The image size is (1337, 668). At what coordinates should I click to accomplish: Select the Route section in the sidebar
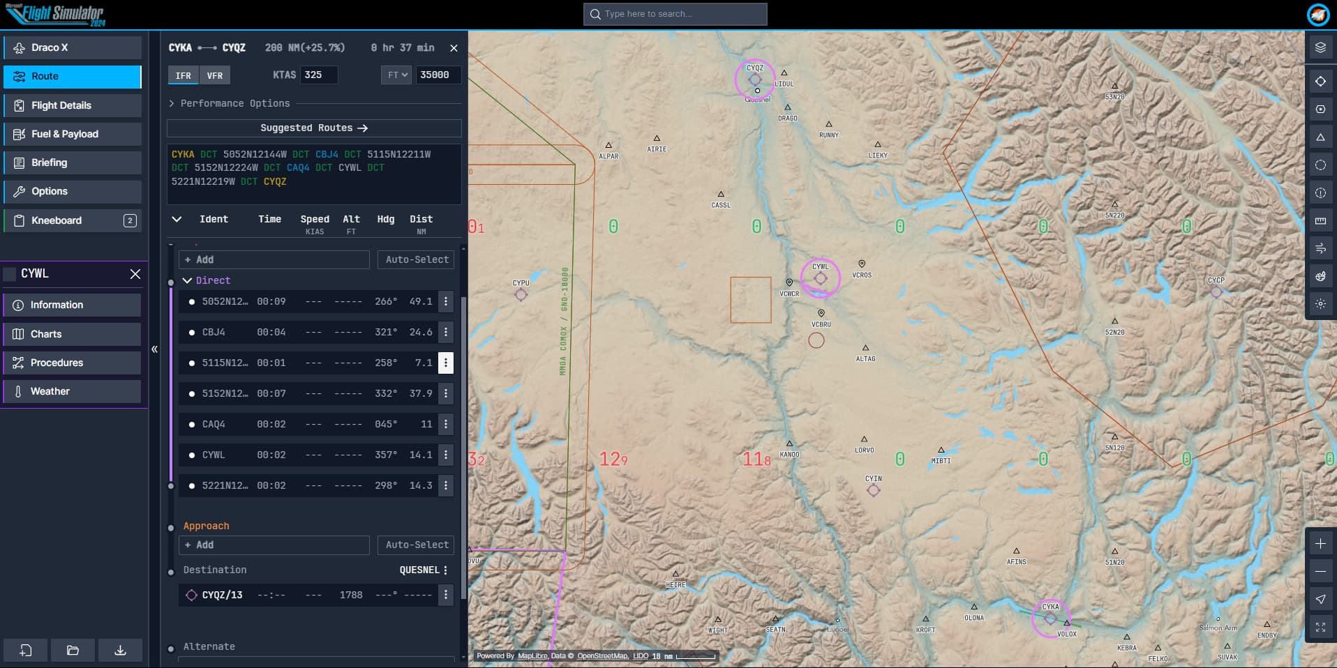tap(72, 77)
